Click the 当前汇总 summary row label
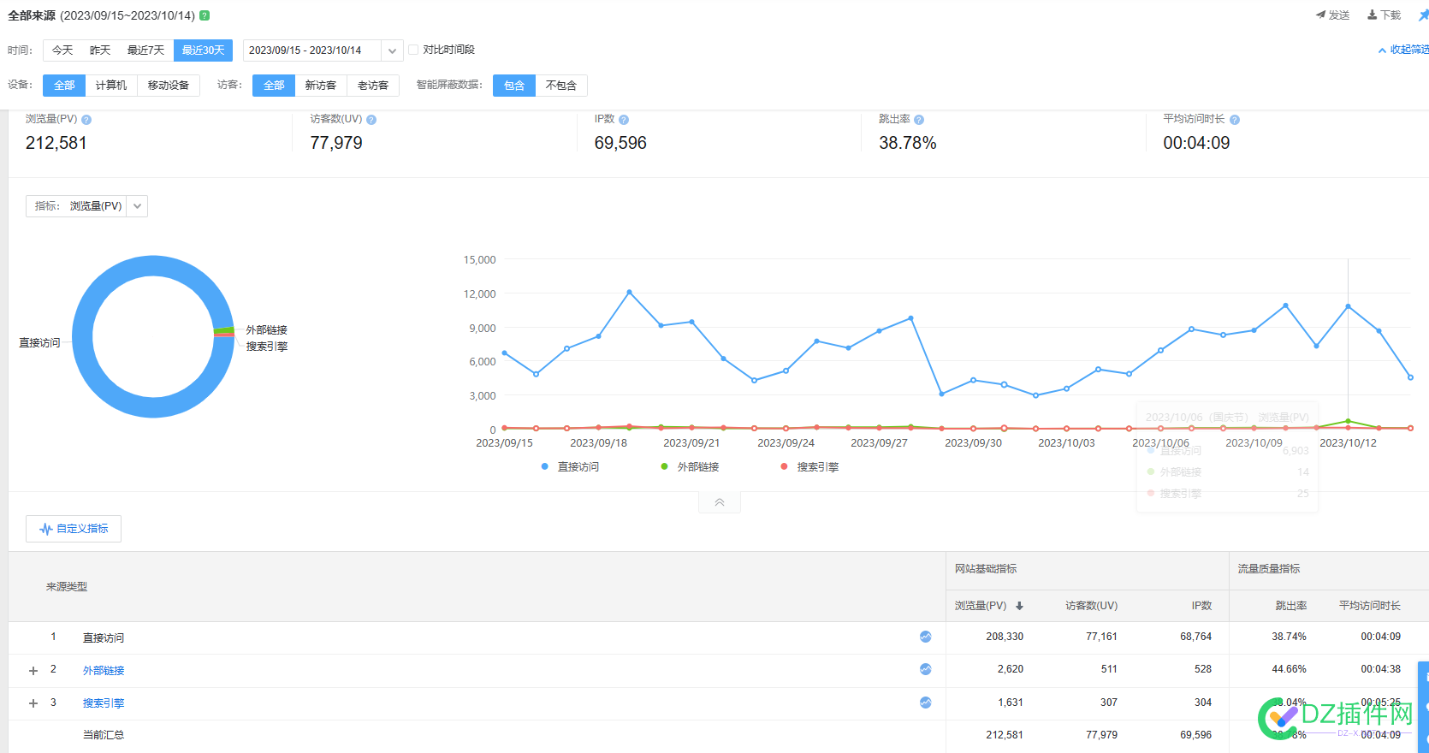This screenshot has width=1429, height=753. pos(104,735)
